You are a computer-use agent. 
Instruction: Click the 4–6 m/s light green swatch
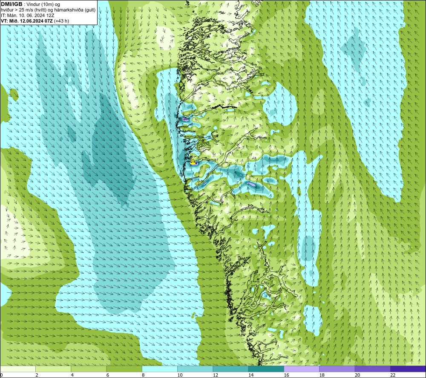(89, 369)
